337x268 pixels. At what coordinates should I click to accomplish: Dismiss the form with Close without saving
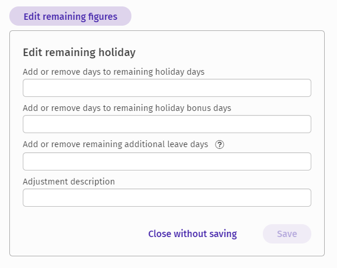pos(193,234)
